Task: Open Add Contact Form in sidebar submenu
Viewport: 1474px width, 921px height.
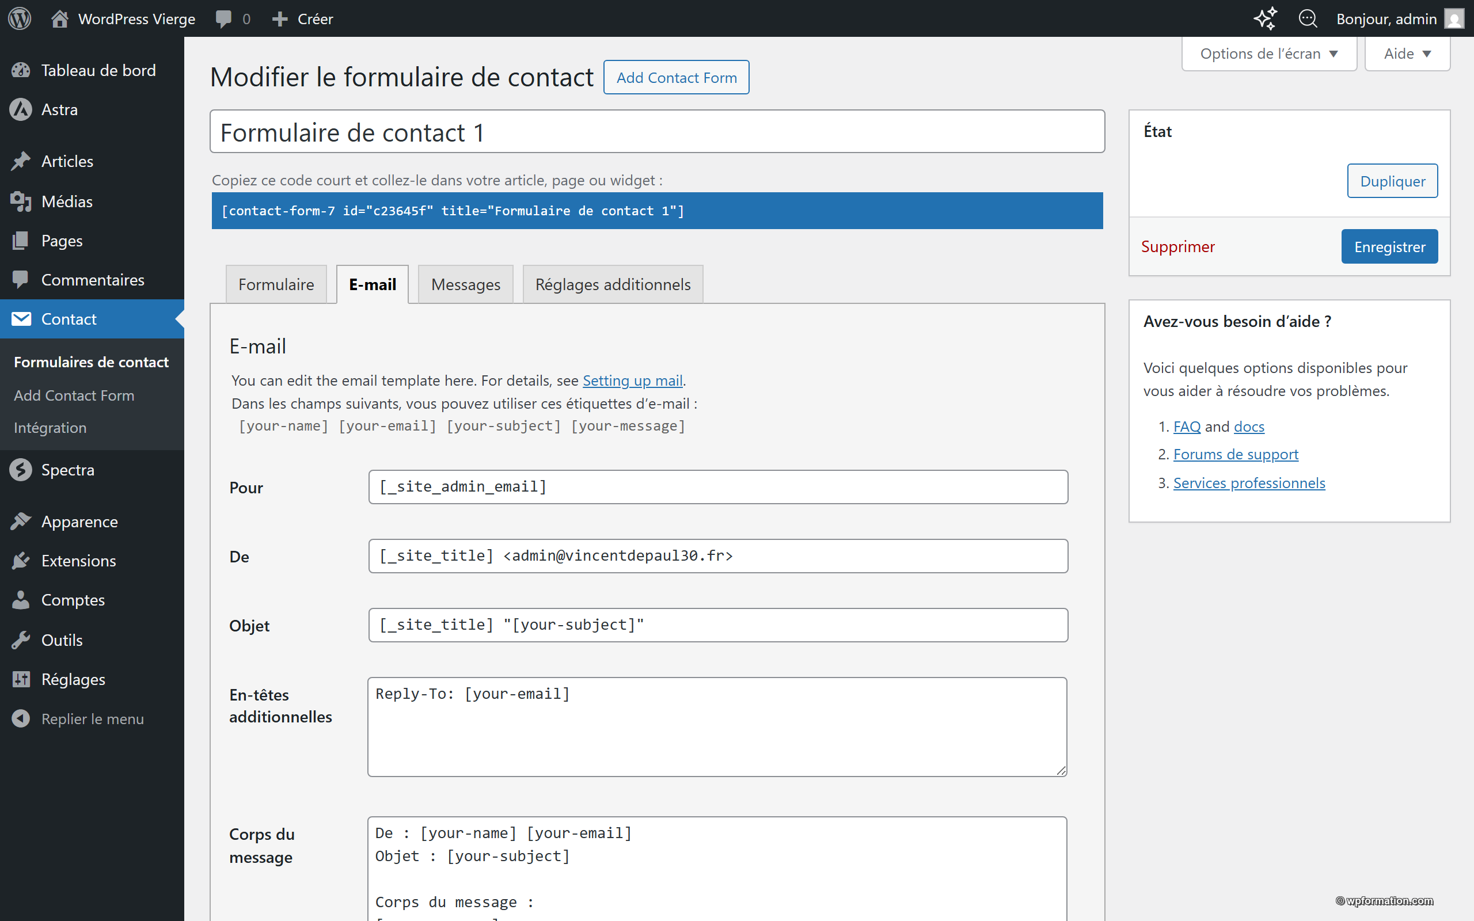Action: (74, 395)
